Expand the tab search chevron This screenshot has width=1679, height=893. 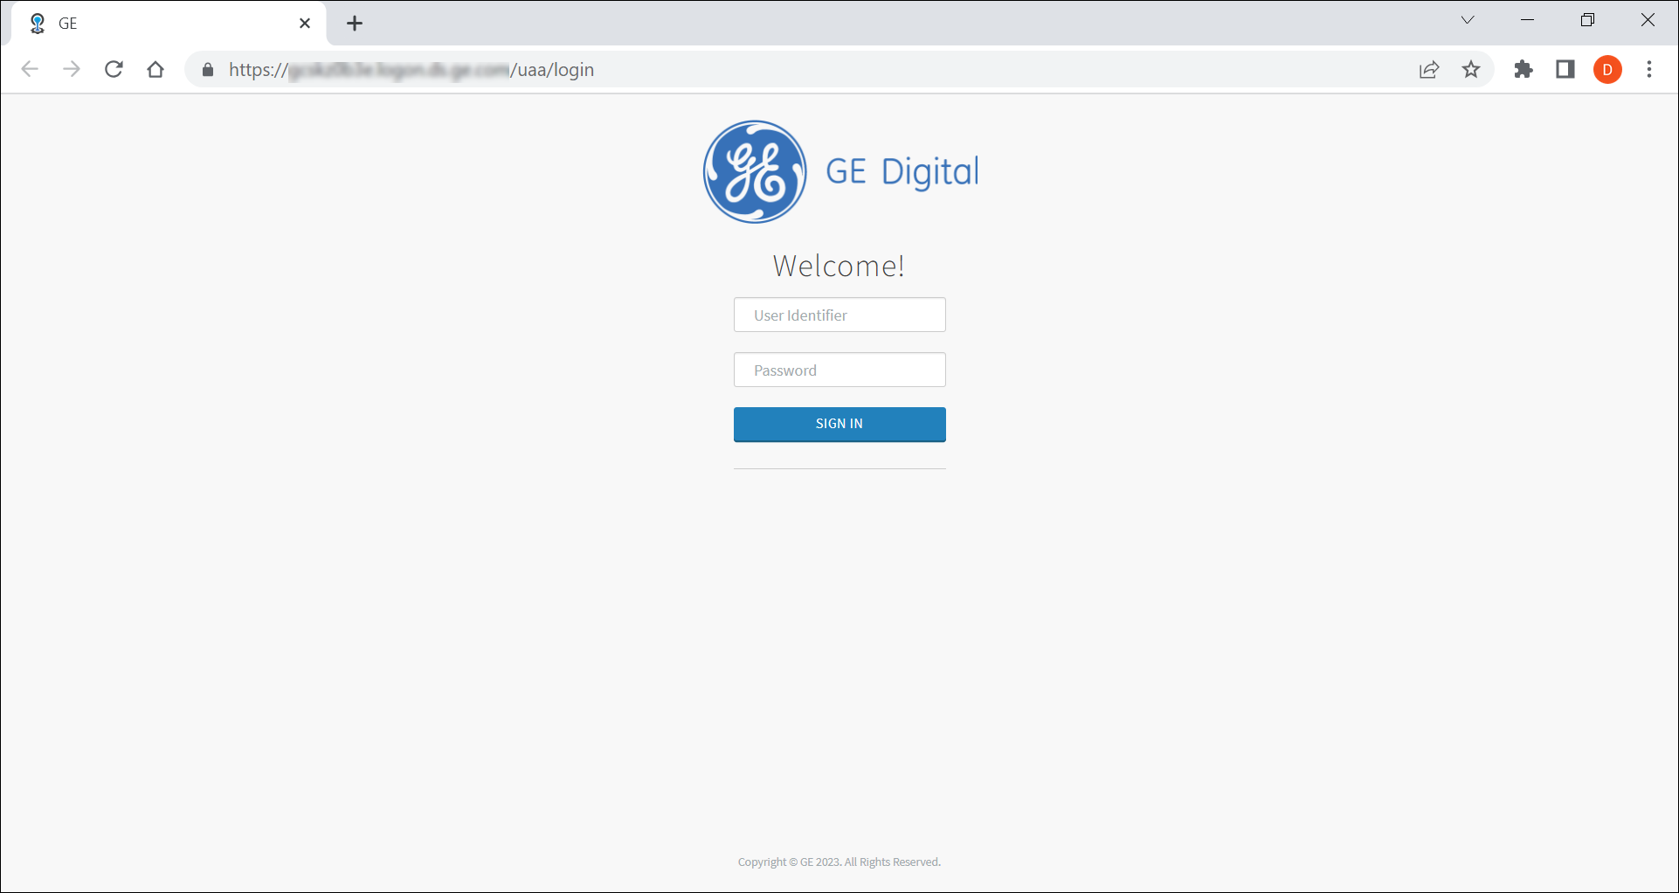click(1468, 20)
